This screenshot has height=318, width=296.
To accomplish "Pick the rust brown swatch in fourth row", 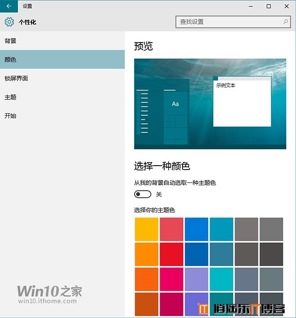I will [x=147, y=304].
